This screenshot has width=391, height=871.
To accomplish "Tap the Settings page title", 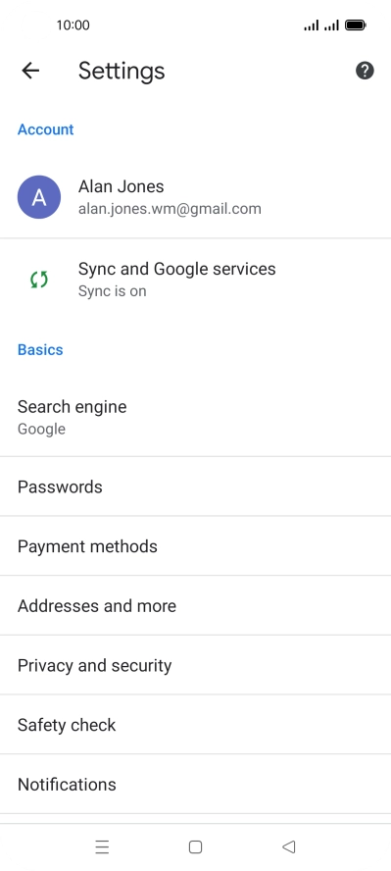I will (x=122, y=71).
